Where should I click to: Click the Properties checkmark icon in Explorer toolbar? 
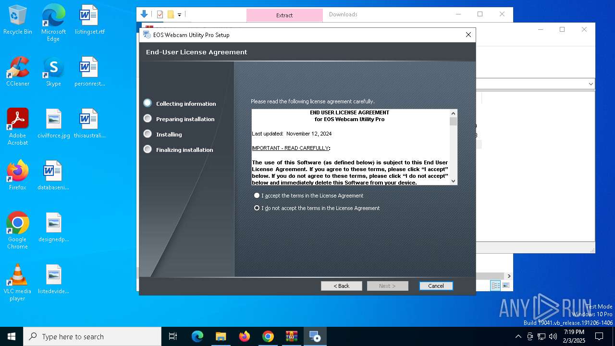point(160,14)
